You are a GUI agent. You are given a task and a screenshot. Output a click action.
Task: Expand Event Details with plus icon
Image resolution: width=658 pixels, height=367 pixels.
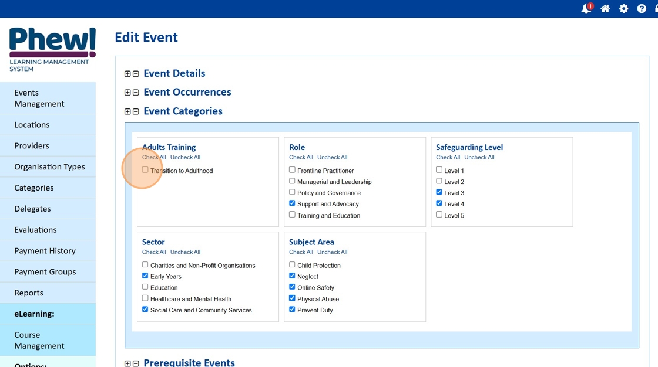tap(127, 74)
